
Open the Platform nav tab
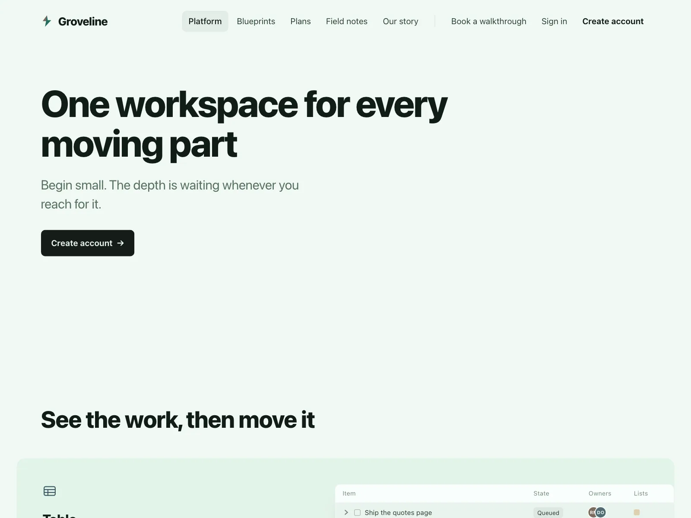[205, 21]
